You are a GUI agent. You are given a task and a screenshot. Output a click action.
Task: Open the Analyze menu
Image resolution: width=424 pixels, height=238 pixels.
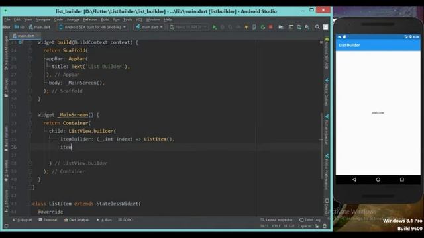(x=73, y=20)
